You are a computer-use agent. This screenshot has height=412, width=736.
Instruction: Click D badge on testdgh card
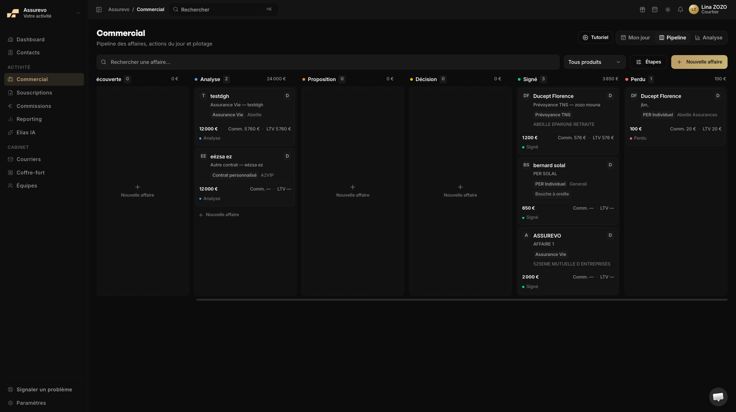point(287,96)
